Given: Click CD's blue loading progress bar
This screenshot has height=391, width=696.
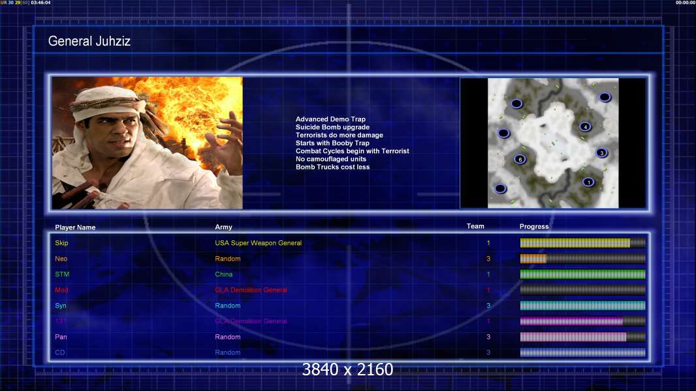Looking at the screenshot, I should [x=583, y=353].
